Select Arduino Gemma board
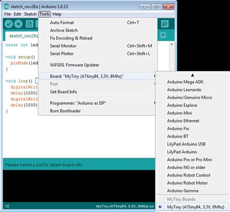 [183, 191]
